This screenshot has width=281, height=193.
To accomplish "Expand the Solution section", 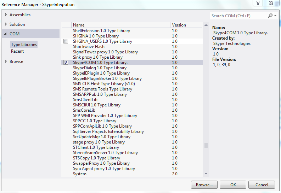I will click(x=6, y=24).
